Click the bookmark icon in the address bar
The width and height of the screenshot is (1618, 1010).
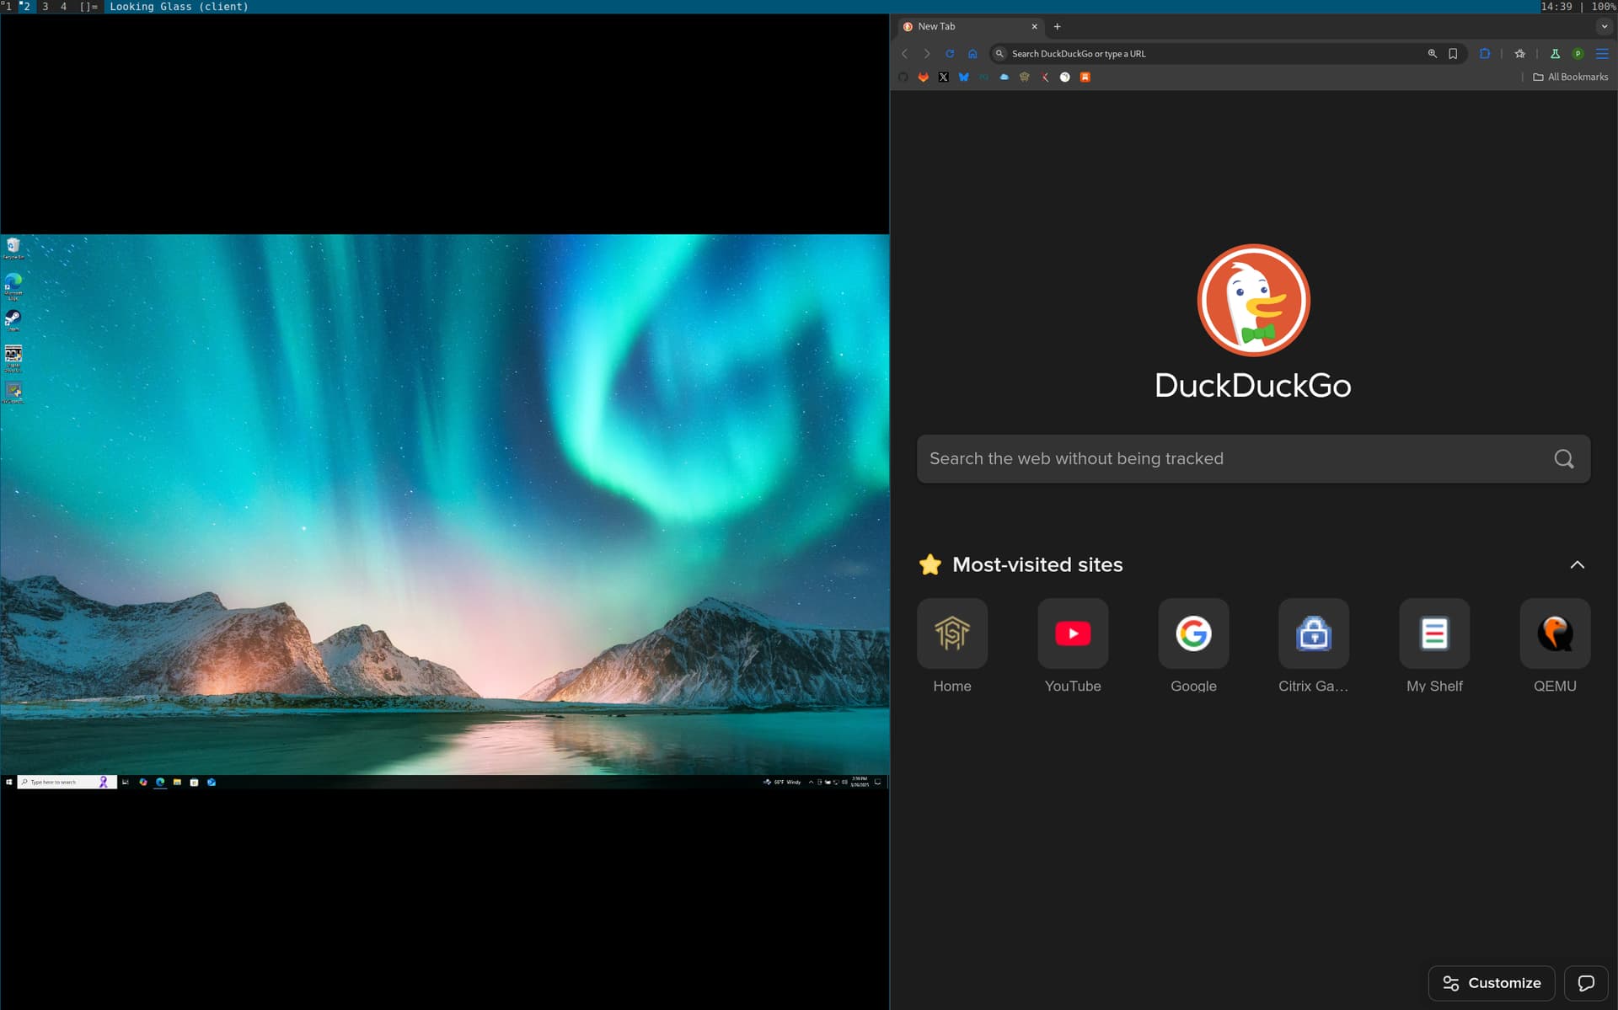tap(1453, 53)
